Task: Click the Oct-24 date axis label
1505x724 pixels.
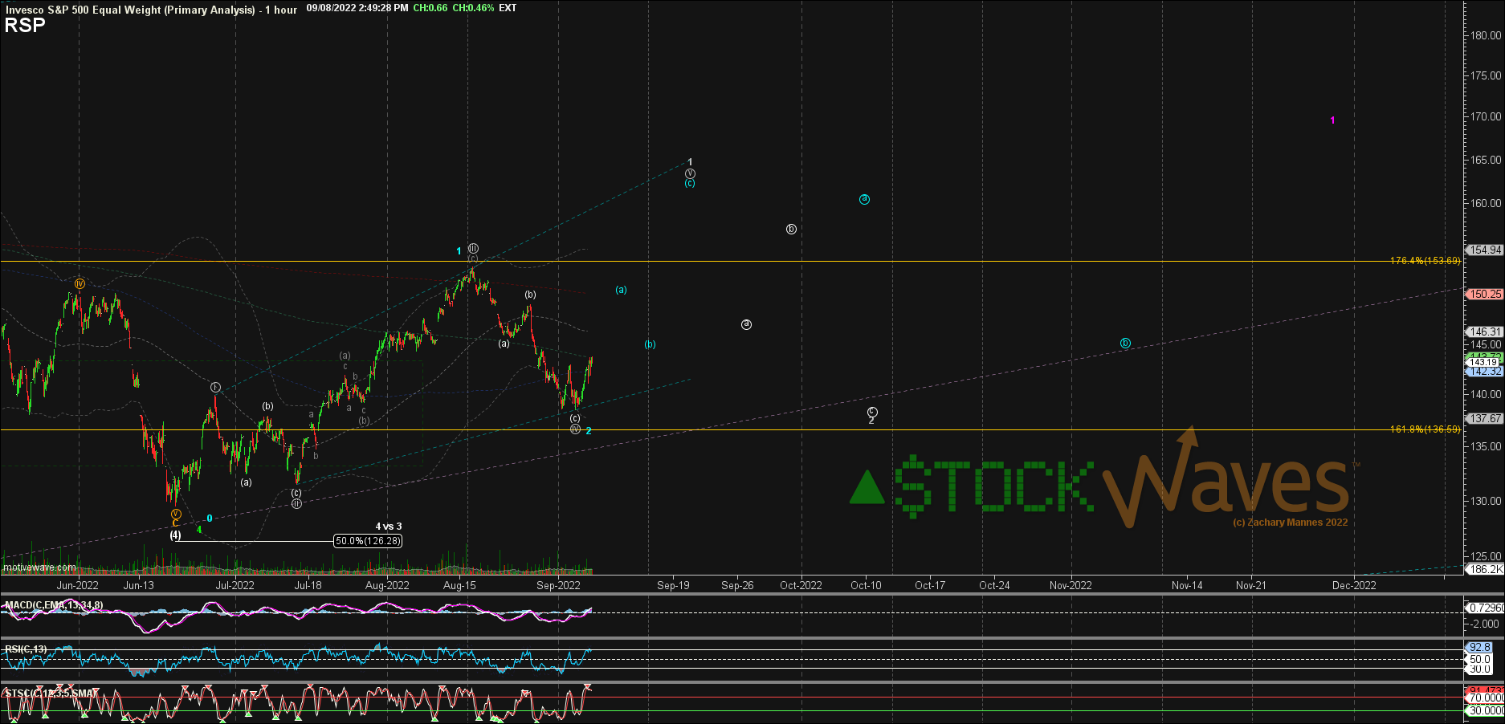Action: tap(994, 585)
